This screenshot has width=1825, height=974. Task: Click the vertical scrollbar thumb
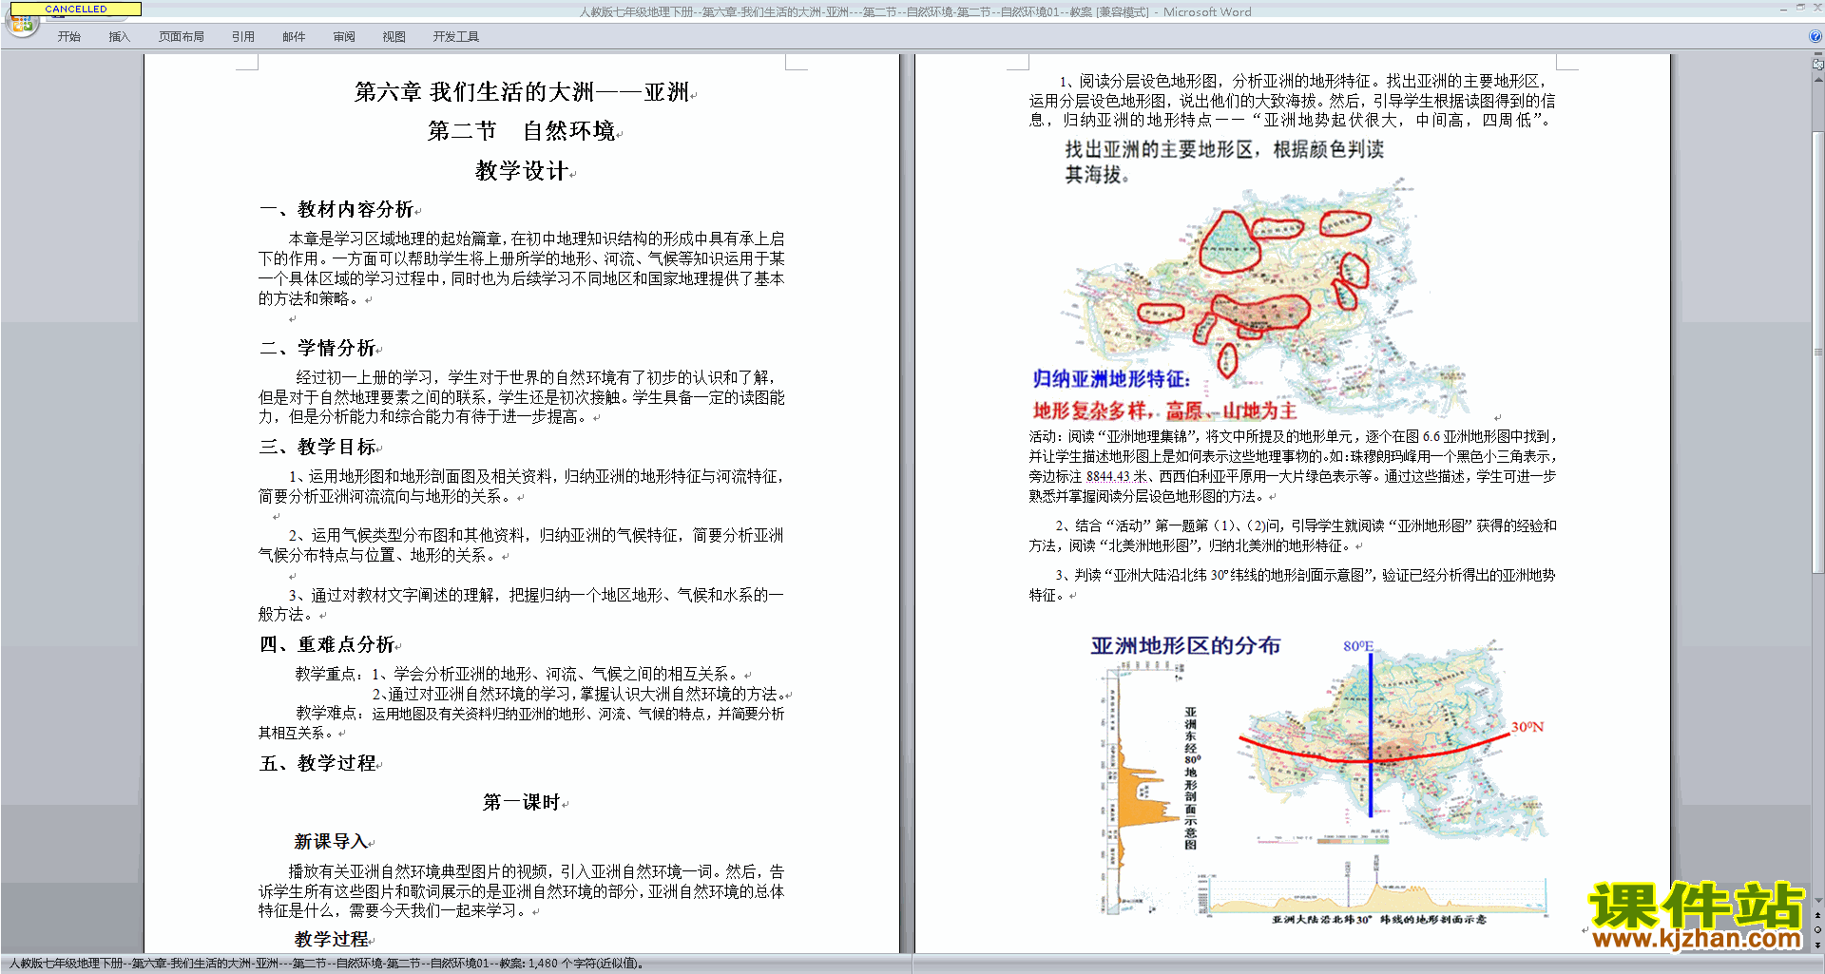click(x=1818, y=352)
